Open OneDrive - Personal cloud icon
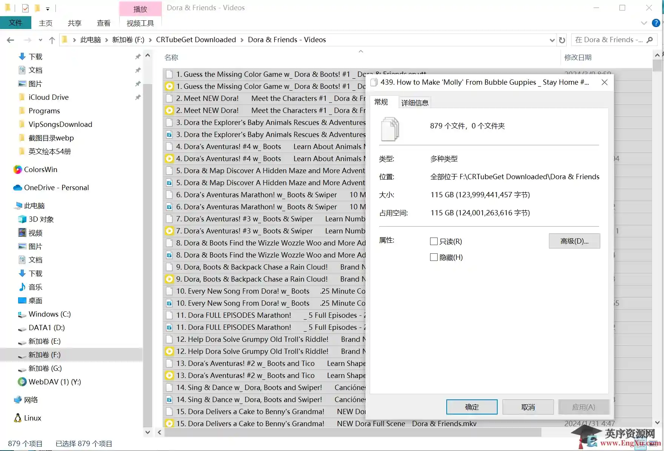 pyautogui.click(x=18, y=187)
